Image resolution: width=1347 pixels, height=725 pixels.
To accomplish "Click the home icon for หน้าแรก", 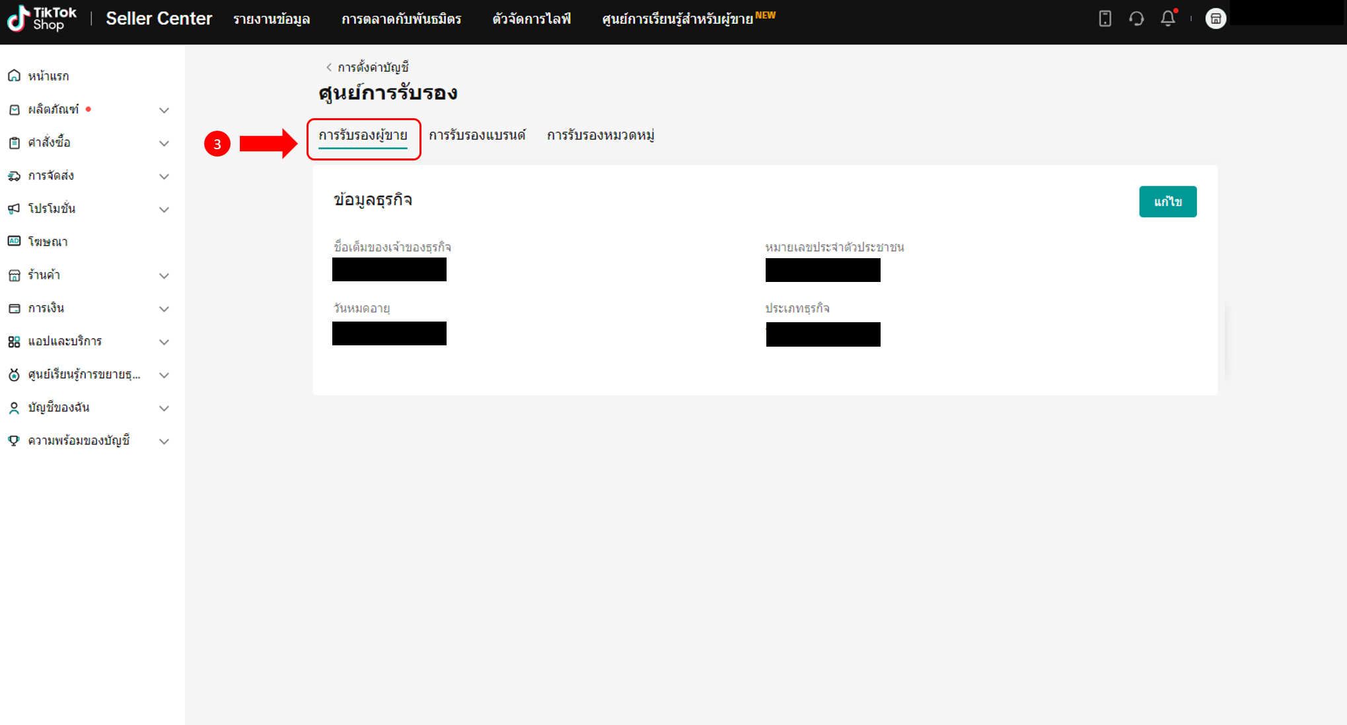I will point(14,76).
